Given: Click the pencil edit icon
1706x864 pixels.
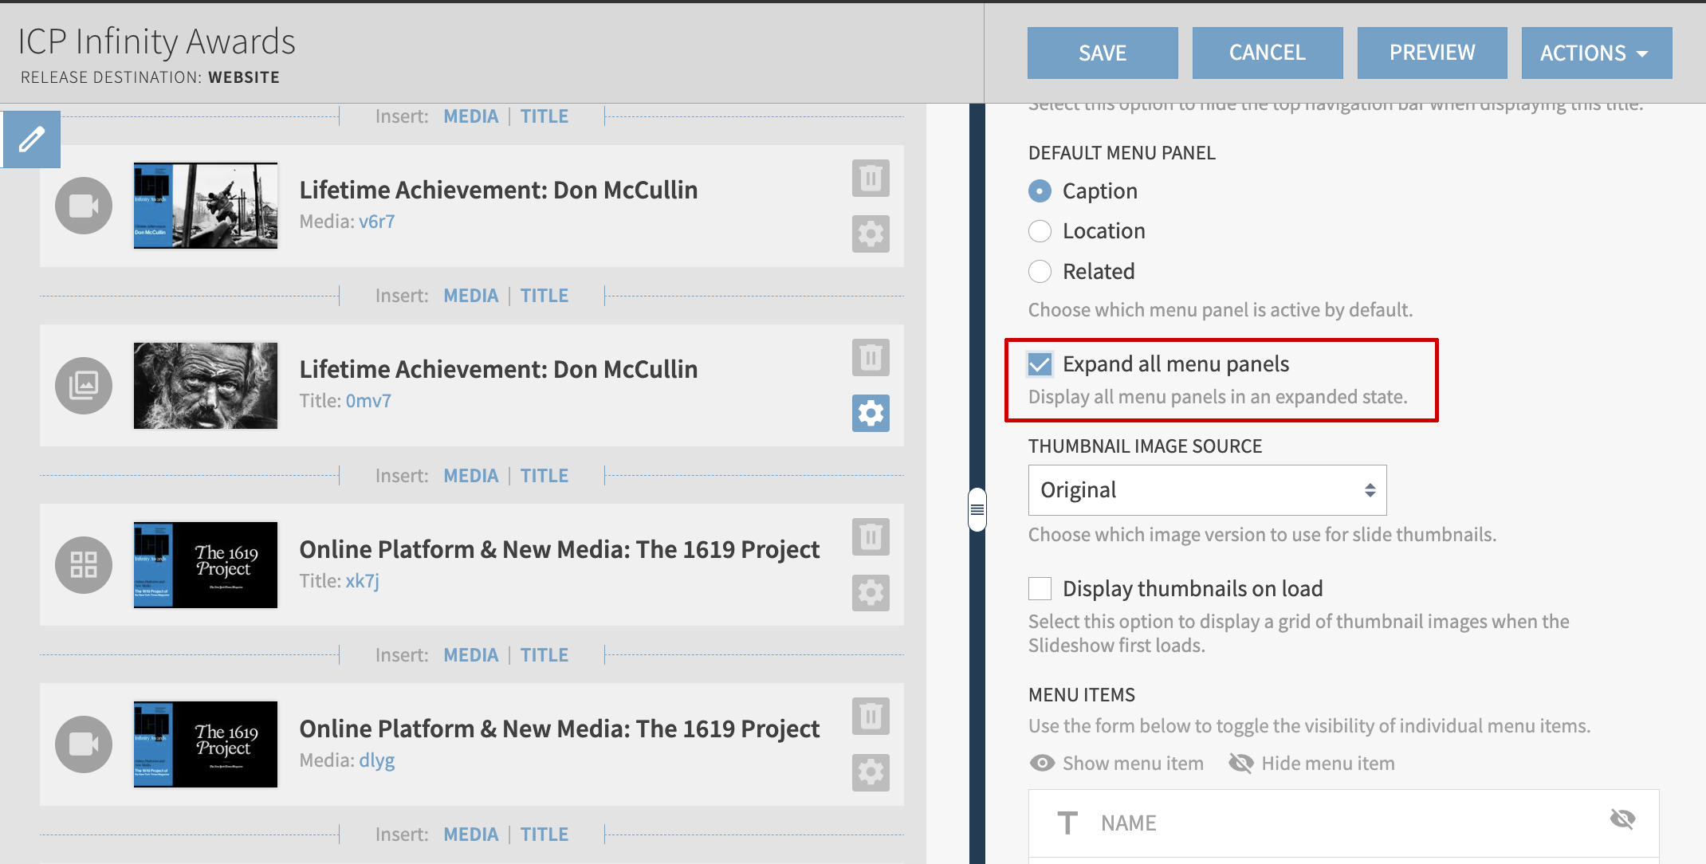Looking at the screenshot, I should tap(31, 139).
